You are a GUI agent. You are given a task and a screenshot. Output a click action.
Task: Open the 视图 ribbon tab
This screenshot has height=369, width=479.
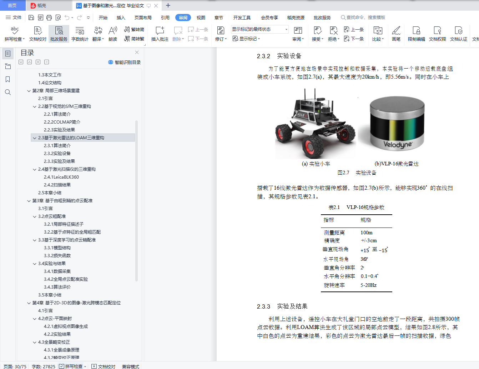201,18
